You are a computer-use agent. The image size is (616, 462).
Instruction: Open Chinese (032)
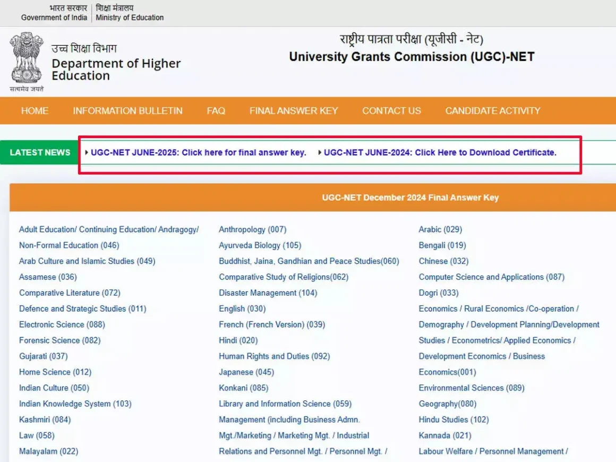pyautogui.click(x=443, y=261)
